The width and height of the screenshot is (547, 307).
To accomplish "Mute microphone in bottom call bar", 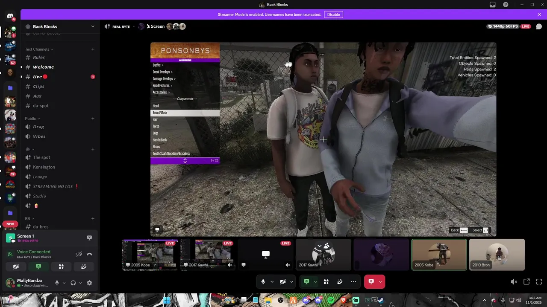I will (x=263, y=281).
